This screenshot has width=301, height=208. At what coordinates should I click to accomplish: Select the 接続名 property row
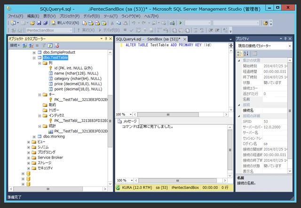pyautogui.click(x=264, y=111)
